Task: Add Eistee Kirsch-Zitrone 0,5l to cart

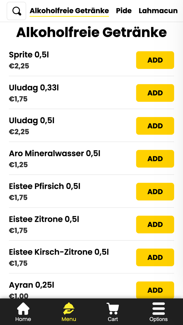Action: point(155,258)
